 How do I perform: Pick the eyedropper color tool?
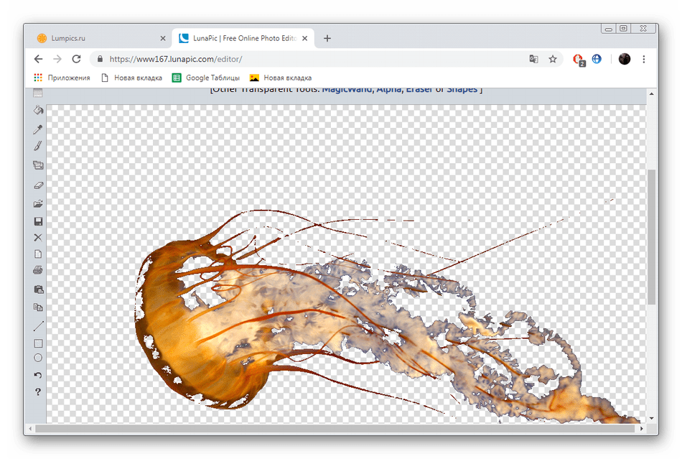click(39, 129)
